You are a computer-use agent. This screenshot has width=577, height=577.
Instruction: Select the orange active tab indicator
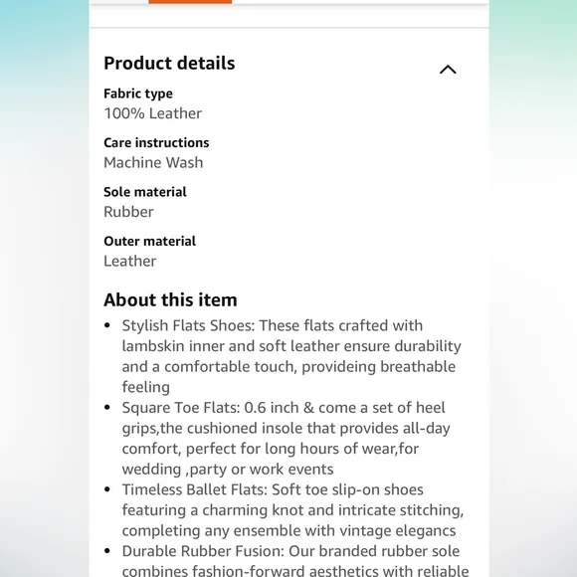190,1
